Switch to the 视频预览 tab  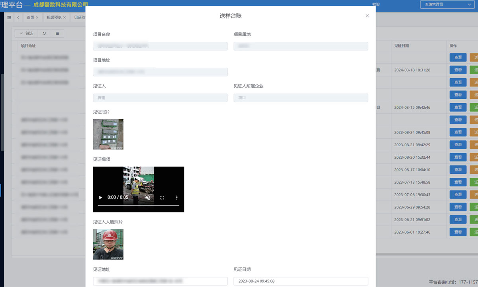point(54,18)
